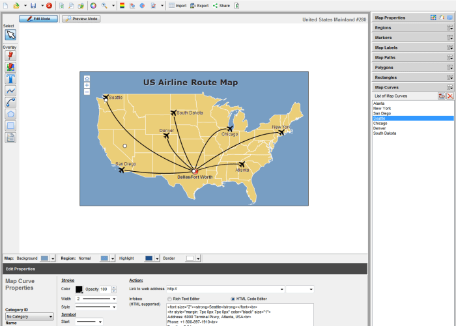This screenshot has width=456, height=326.
Task: Click the Export button
Action: click(x=199, y=5)
